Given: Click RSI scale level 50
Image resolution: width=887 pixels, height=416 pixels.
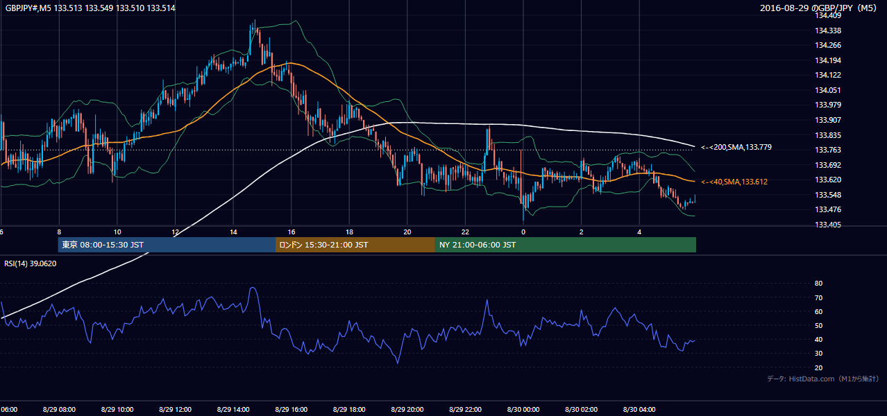Looking at the screenshot, I should [x=818, y=325].
